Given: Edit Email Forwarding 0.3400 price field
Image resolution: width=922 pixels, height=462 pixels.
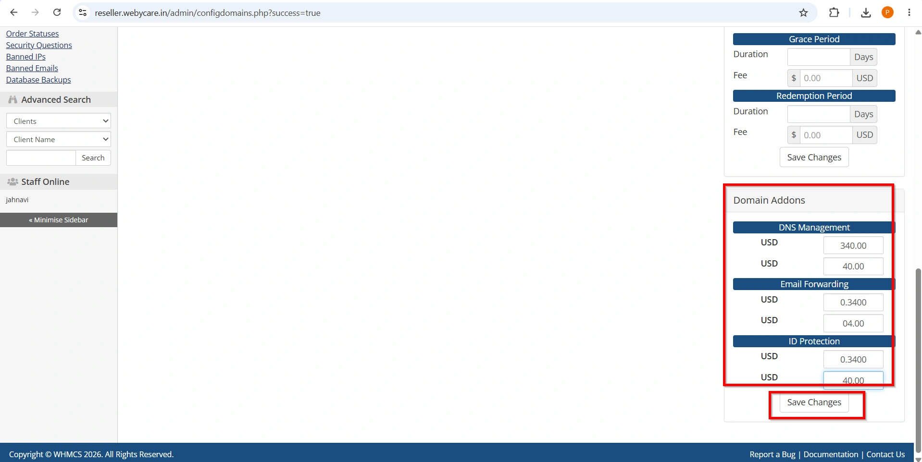Looking at the screenshot, I should point(853,303).
